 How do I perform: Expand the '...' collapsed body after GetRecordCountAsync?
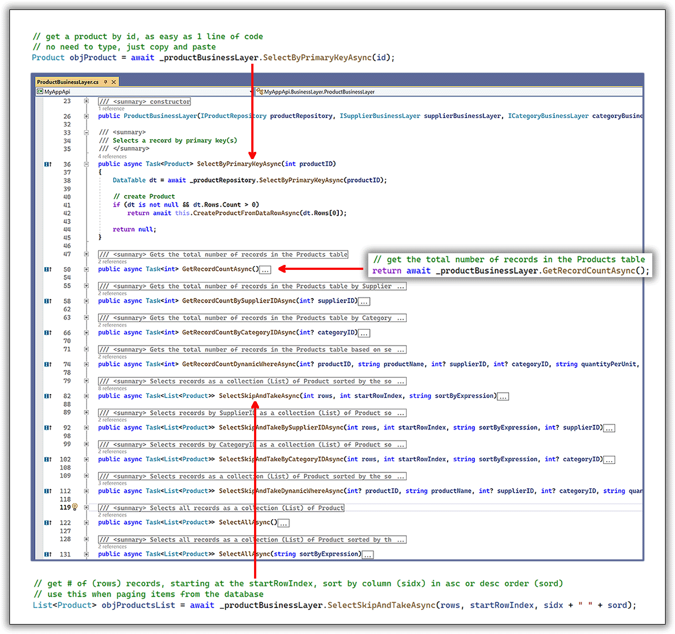click(265, 269)
